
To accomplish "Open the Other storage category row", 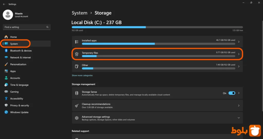I will [x=157, y=67].
